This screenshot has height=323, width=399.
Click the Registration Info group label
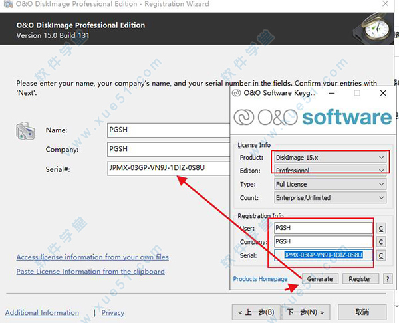pyautogui.click(x=260, y=216)
